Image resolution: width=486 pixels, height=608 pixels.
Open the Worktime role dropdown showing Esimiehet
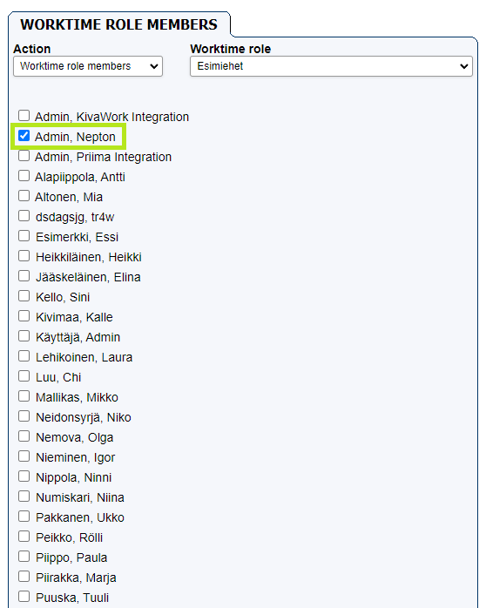tap(331, 66)
